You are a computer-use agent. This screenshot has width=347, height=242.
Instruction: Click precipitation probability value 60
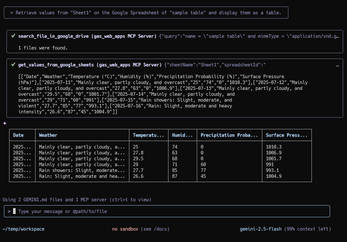[x=203, y=164]
